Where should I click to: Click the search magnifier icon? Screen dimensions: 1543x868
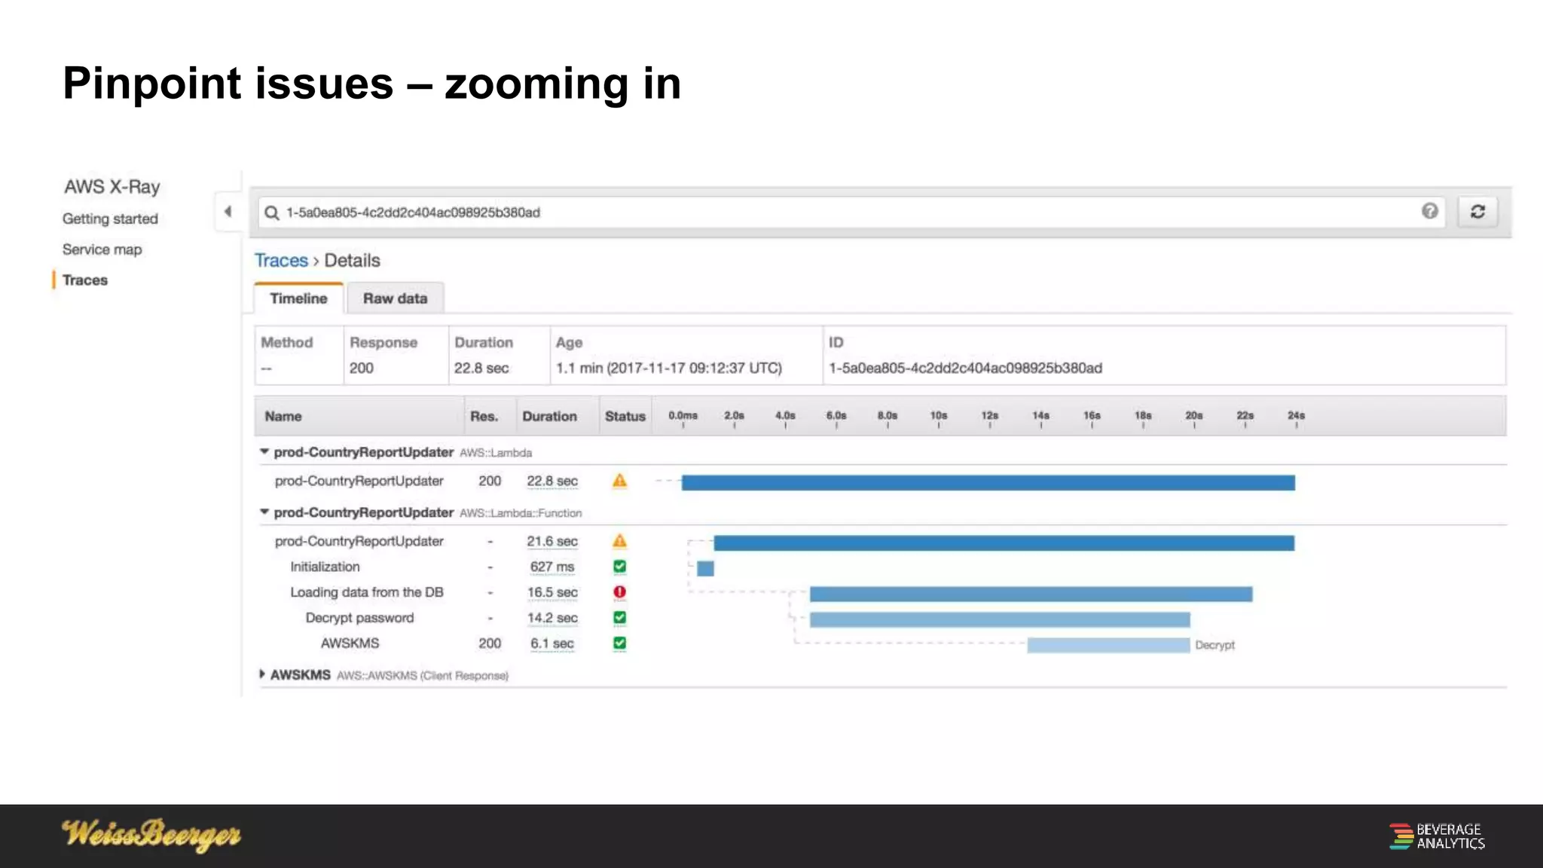(271, 212)
